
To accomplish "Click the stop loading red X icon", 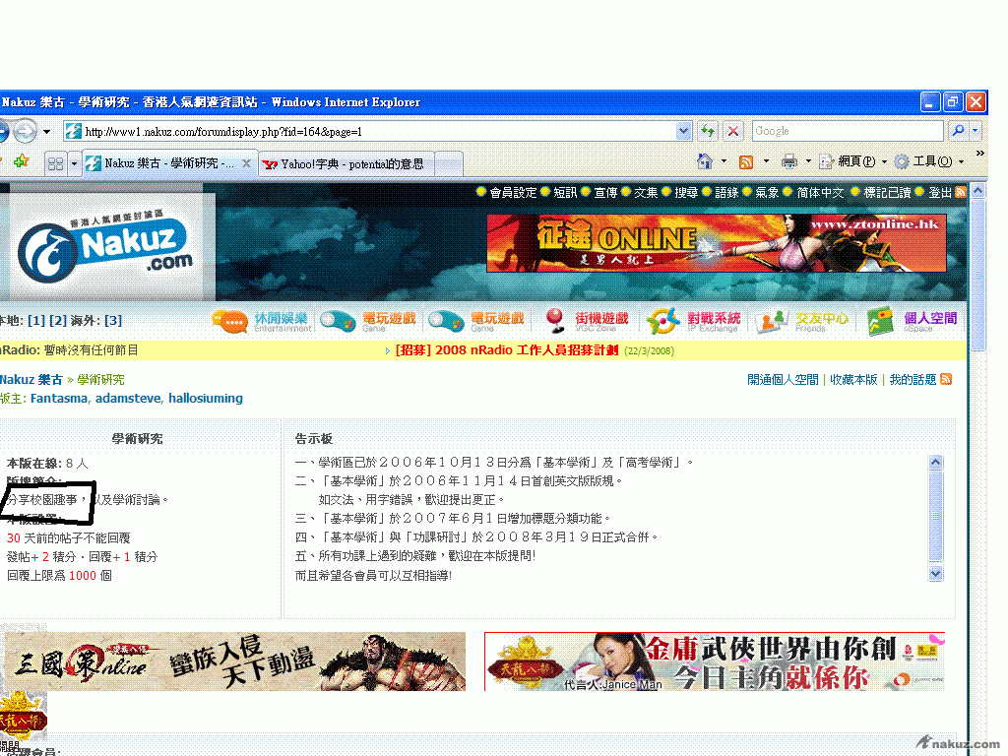I will click(x=732, y=131).
